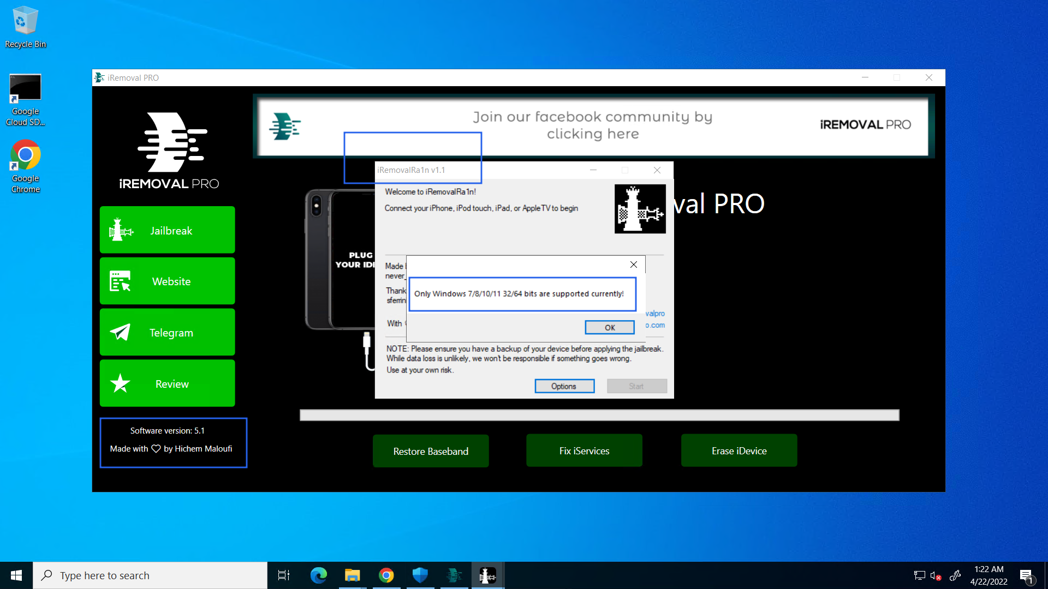Open the Windows Start menu

16,575
